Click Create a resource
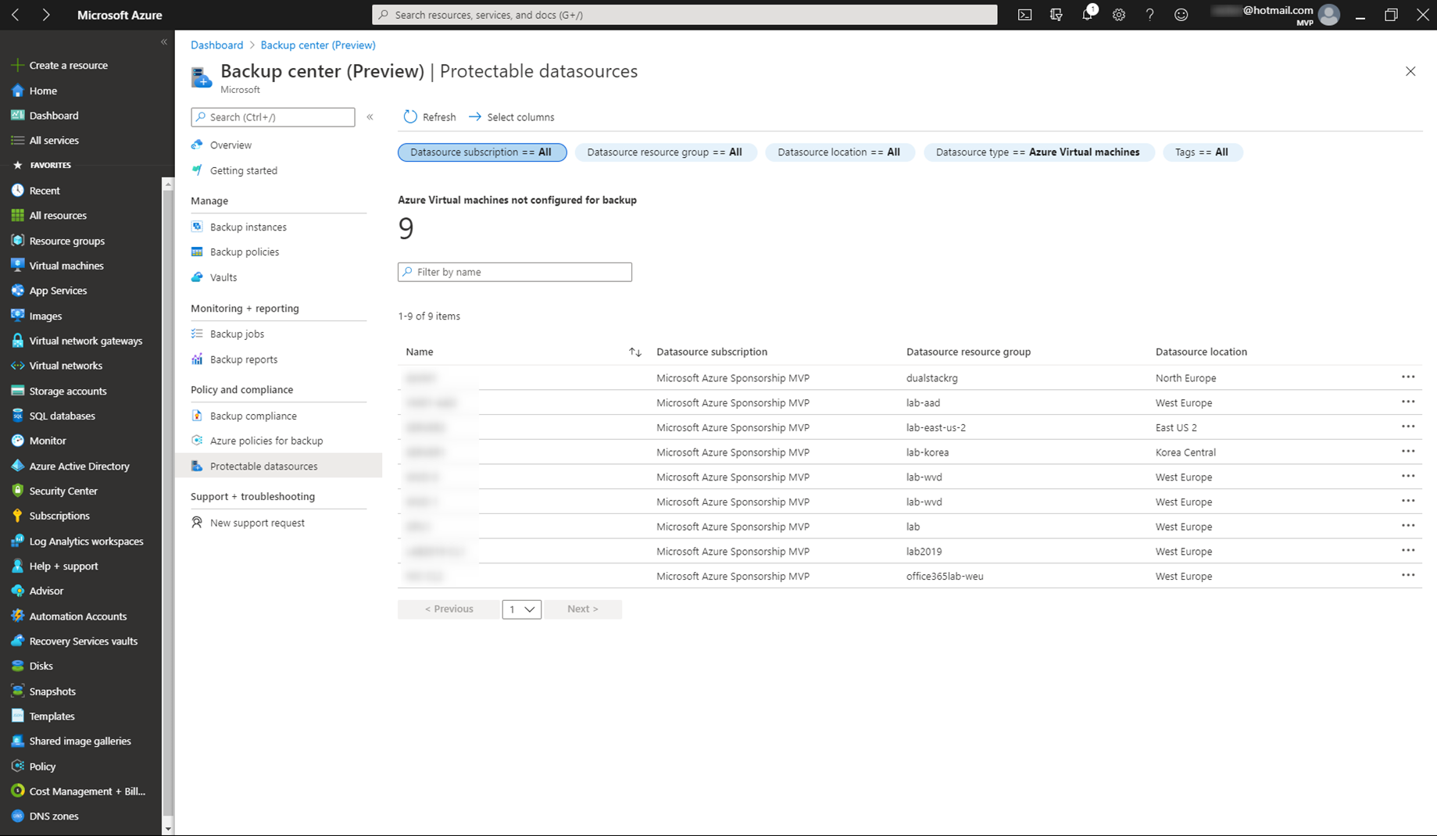Image resolution: width=1437 pixels, height=836 pixels. coord(68,66)
